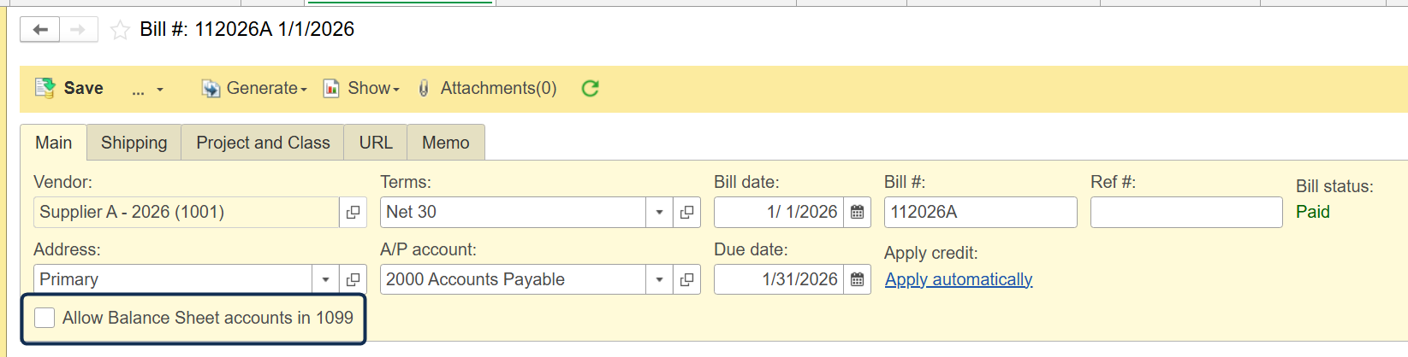Enable Allow Balance Sheet accounts in 1099
The image size is (1408, 357).
(45, 318)
